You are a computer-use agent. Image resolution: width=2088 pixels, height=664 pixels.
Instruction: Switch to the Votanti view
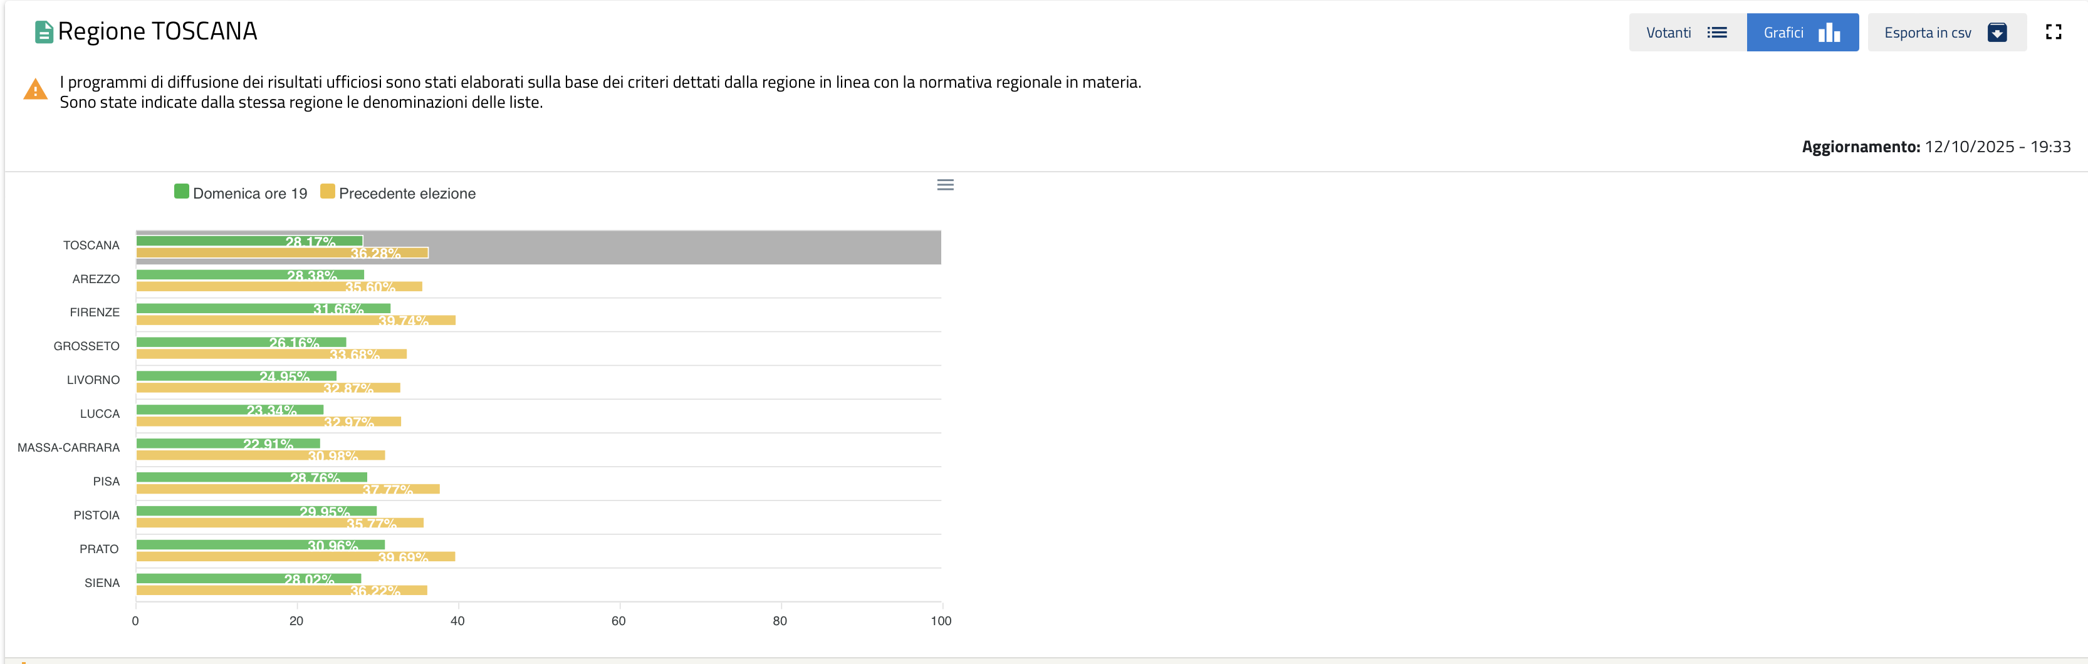click(x=1687, y=33)
